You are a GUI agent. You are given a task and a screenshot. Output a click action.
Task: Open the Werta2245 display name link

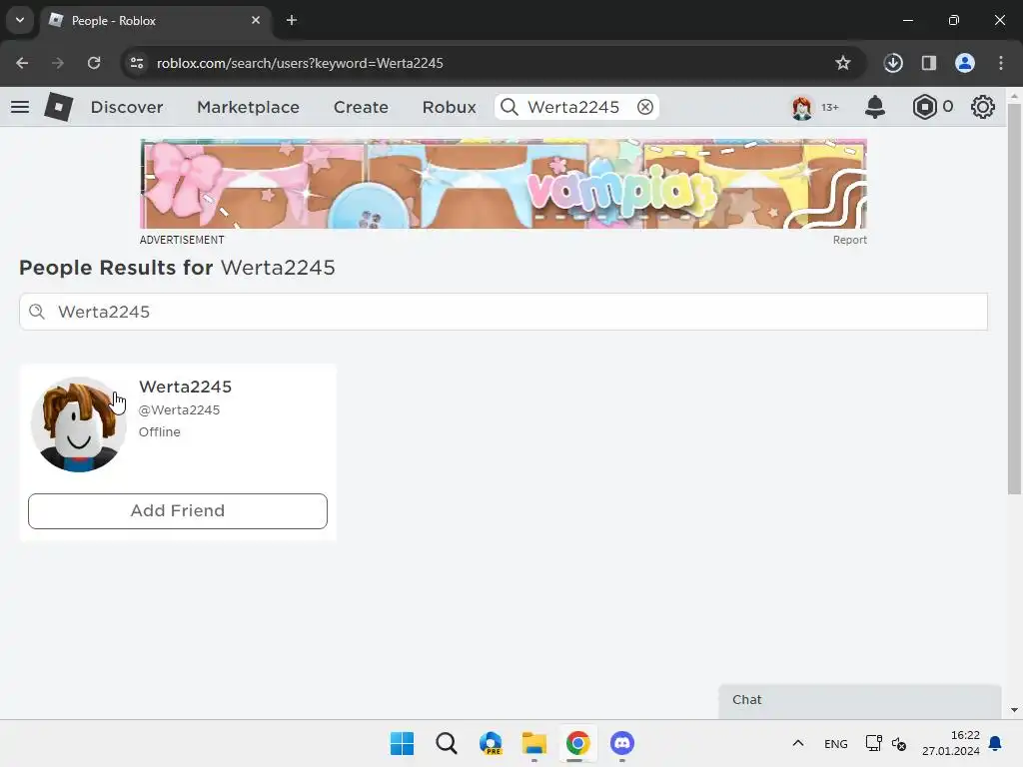(185, 386)
